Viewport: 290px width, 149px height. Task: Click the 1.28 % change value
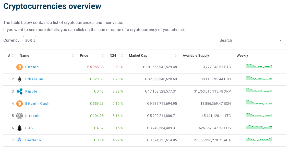point(118,79)
